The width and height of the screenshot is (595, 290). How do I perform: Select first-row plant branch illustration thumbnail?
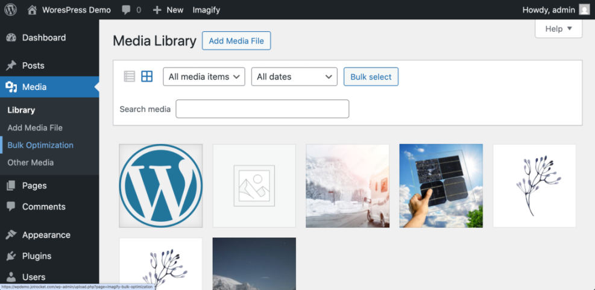[x=534, y=186]
